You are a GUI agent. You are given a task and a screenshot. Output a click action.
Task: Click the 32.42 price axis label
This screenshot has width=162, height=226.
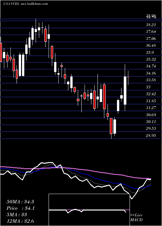[151, 94]
